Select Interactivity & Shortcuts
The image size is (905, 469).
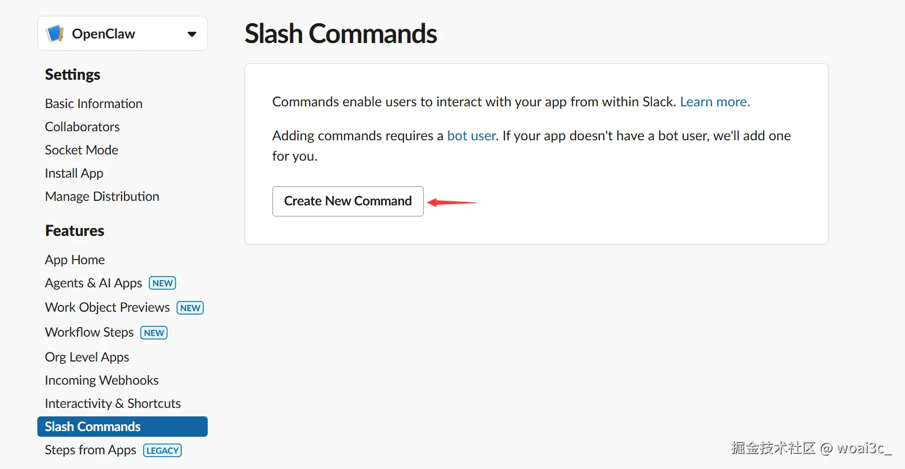click(x=113, y=403)
